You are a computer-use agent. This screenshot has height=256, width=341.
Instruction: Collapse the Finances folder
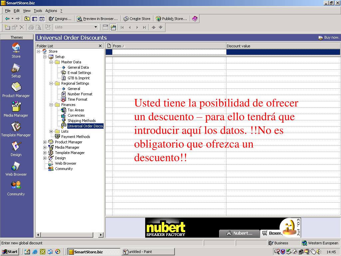click(51, 105)
